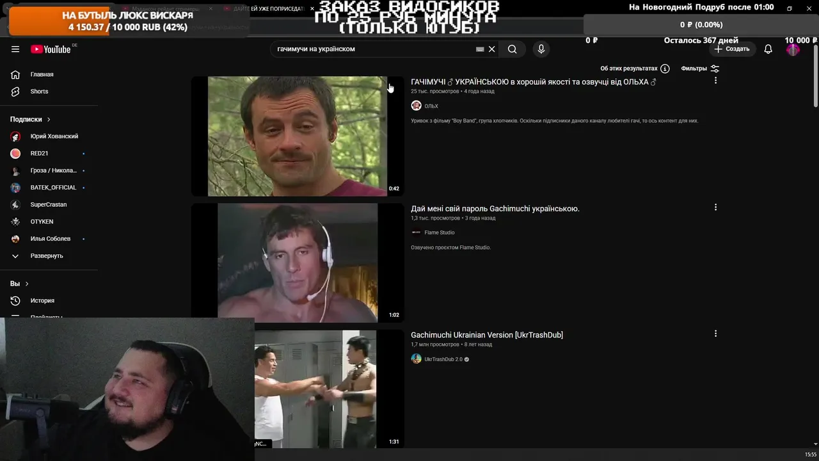Go to the YouTube logo home link
The image size is (819, 461).
[51, 49]
